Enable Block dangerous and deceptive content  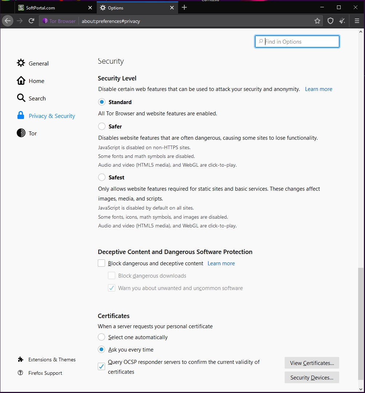tap(102, 263)
